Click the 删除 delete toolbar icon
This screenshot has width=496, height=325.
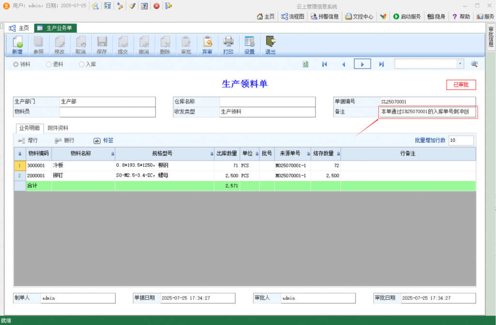coord(165,45)
